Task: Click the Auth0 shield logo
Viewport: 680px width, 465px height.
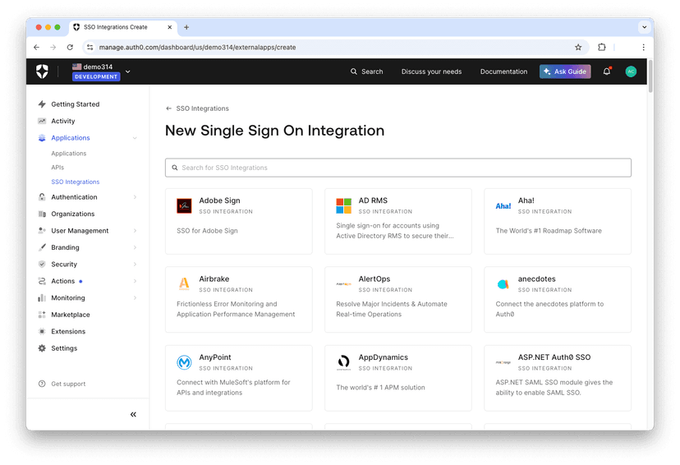Action: pyautogui.click(x=42, y=71)
